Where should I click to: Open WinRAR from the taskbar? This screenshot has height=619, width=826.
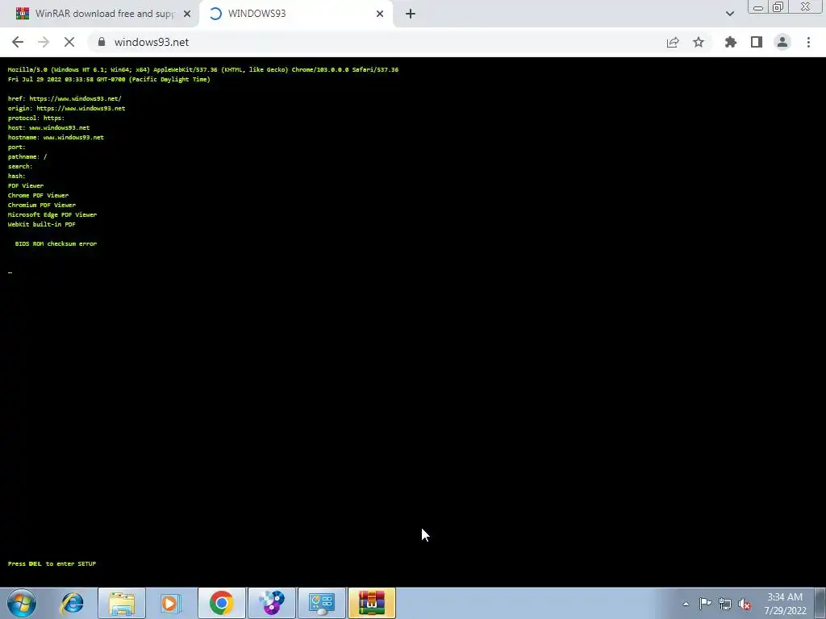tap(372, 603)
